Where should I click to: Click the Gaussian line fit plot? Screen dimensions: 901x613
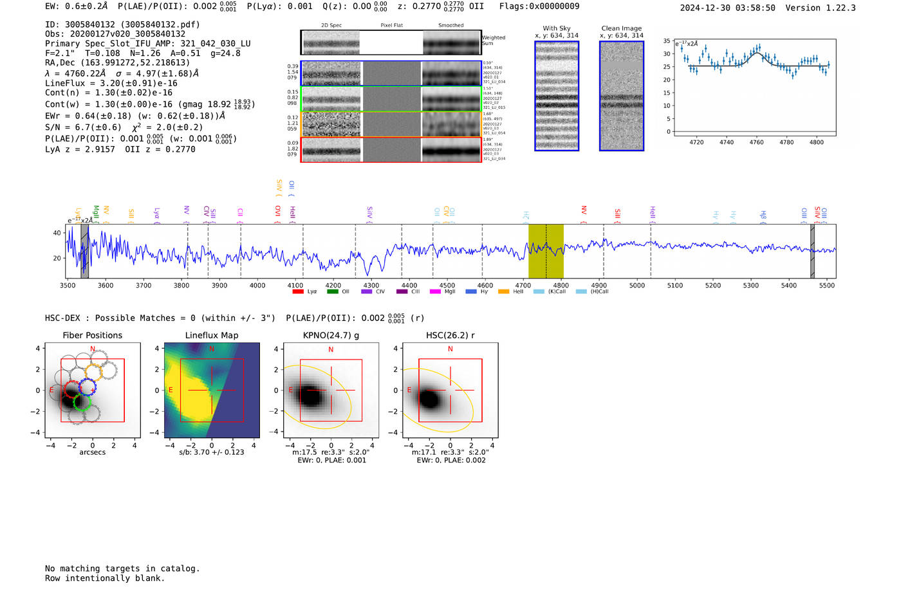point(756,87)
